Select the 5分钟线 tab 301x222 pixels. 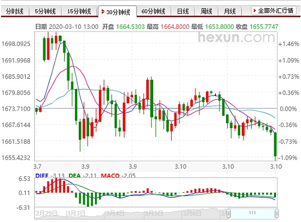(x=45, y=11)
